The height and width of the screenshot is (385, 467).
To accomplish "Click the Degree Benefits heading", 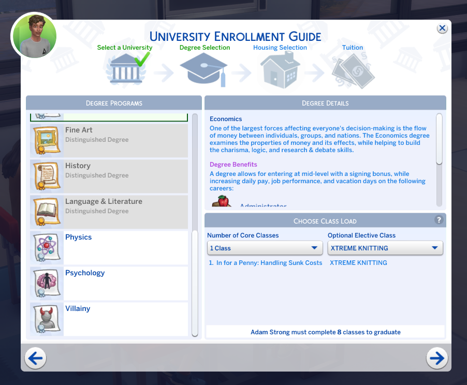I will [x=233, y=165].
